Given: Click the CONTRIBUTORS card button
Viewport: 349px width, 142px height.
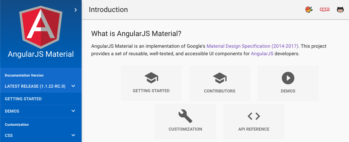Looking at the screenshot, I should (220, 83).
